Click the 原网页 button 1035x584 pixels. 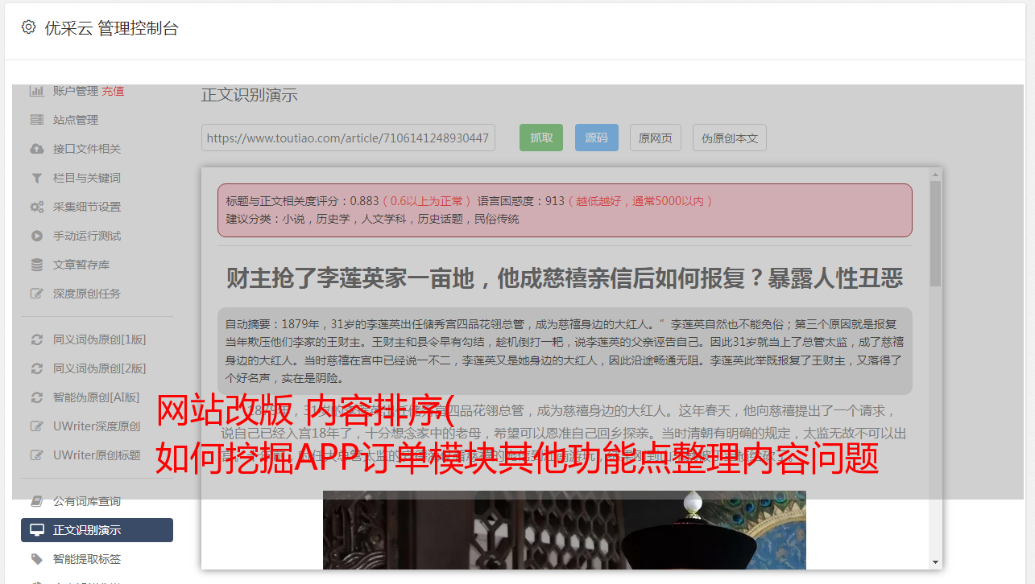click(x=656, y=138)
